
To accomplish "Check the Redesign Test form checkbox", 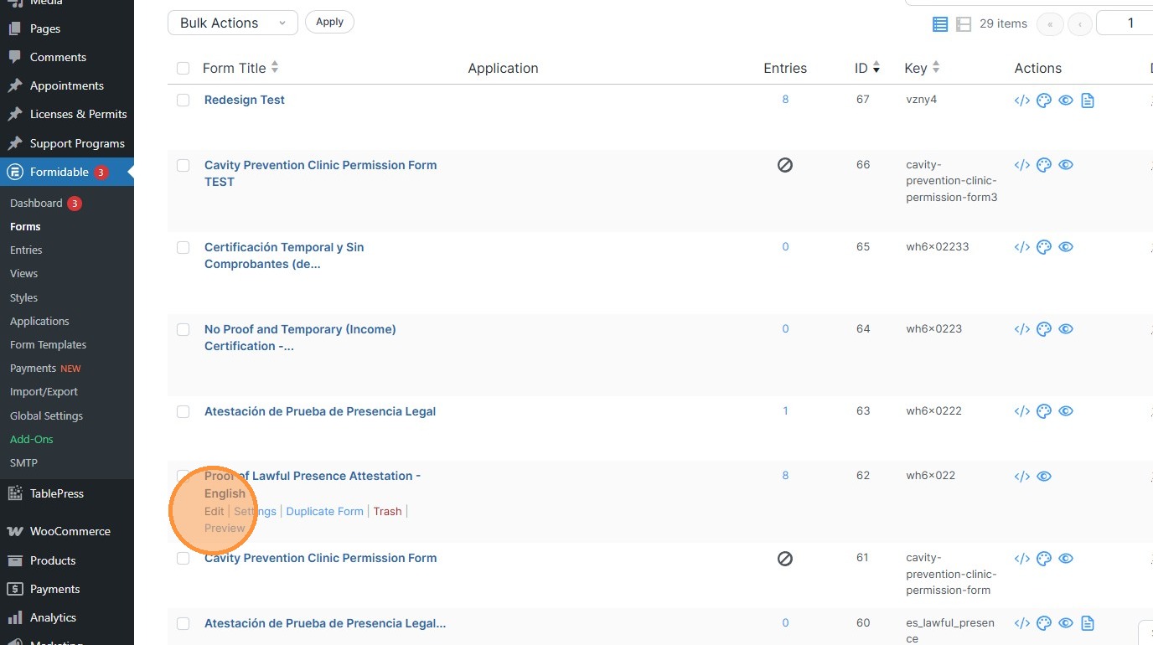I will pos(184,101).
